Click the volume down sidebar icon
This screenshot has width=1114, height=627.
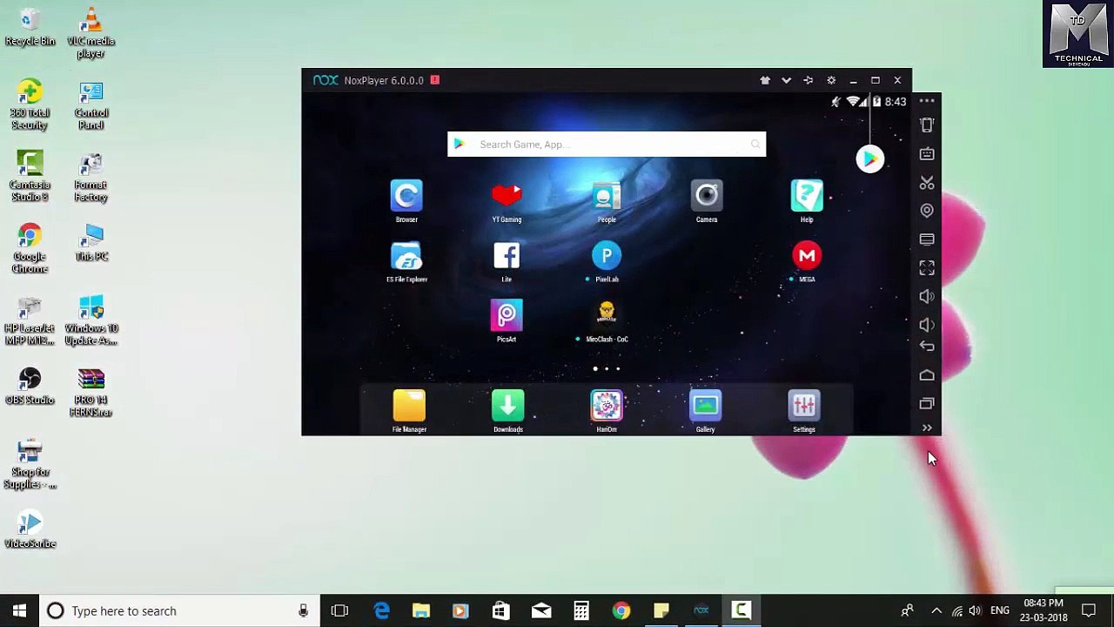coord(927,325)
